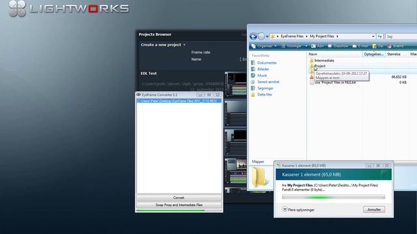
Task: Click the Kasserer dialog progress bar
Action: [x=334, y=197]
